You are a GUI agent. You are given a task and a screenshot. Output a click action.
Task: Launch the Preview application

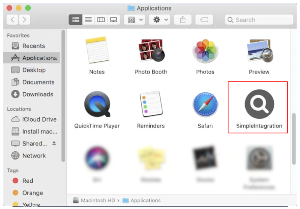coord(259,51)
